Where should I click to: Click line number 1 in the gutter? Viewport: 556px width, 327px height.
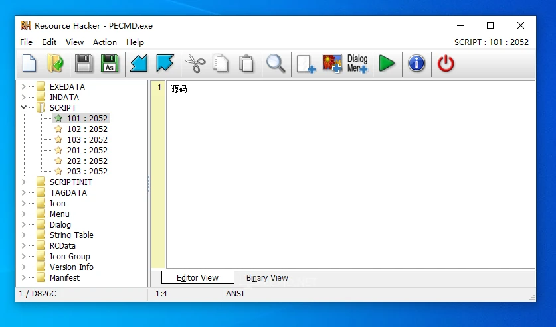[159, 88]
